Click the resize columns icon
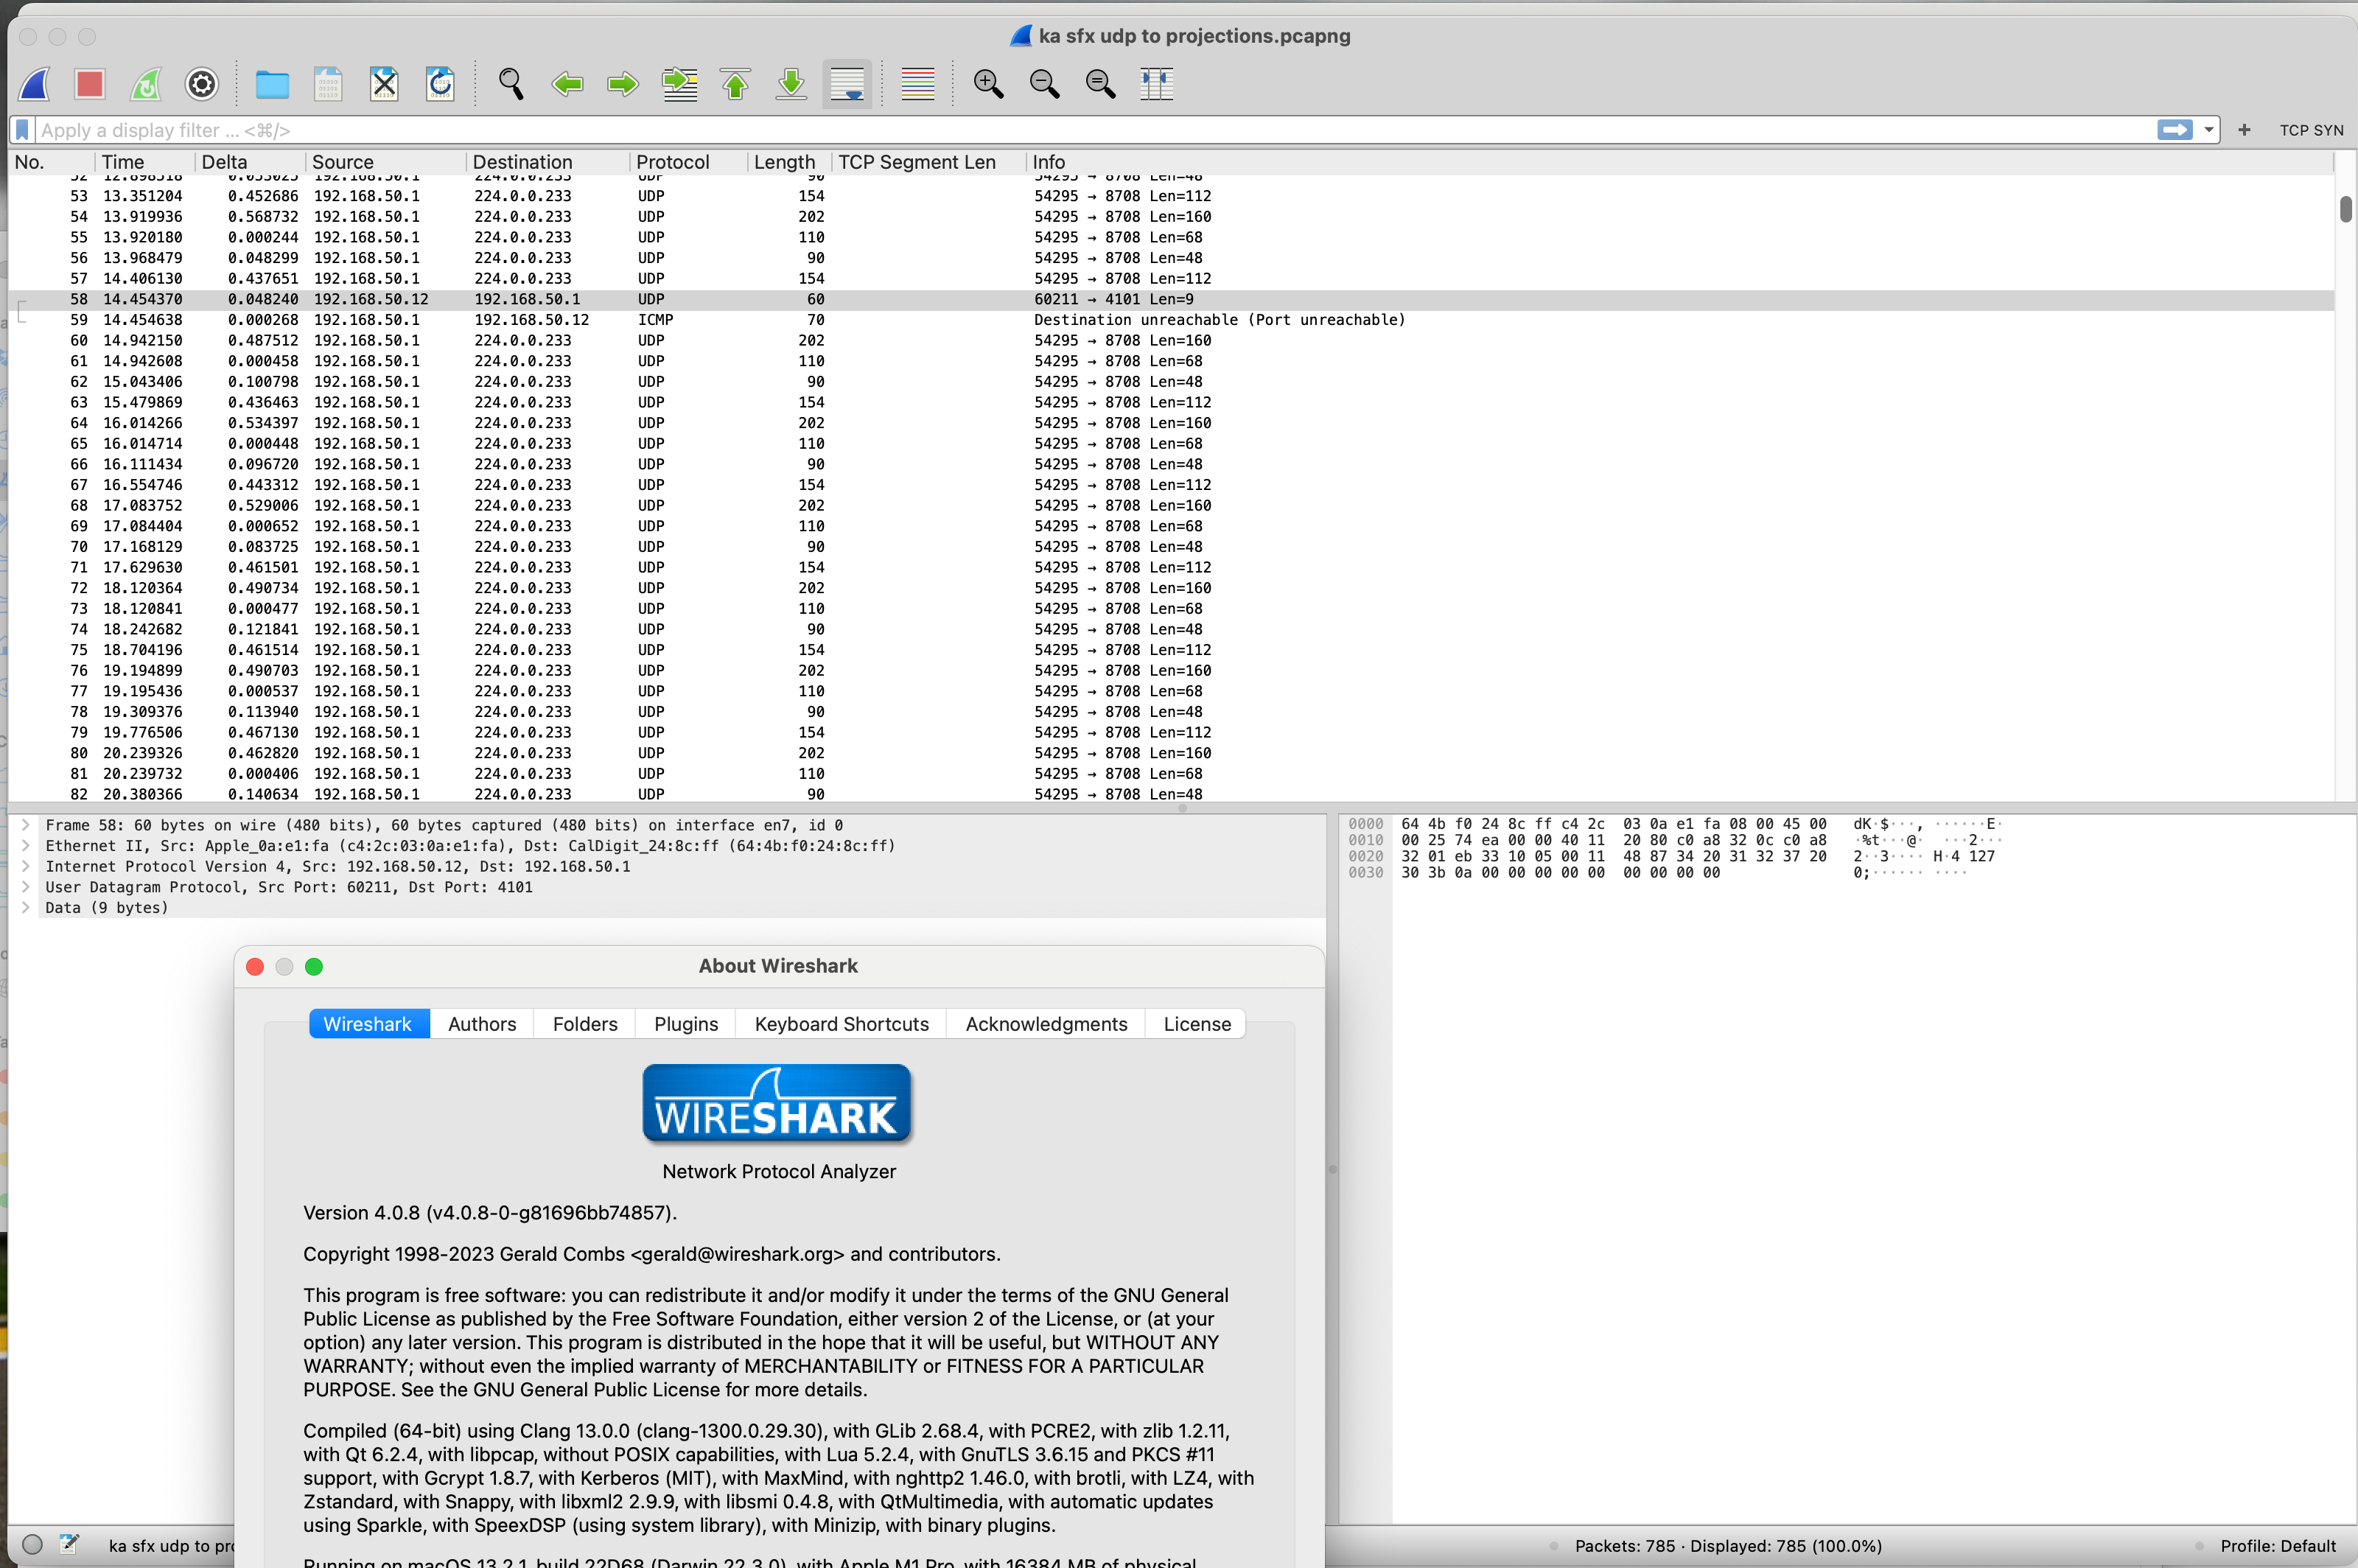2358x1568 pixels. click(1156, 84)
